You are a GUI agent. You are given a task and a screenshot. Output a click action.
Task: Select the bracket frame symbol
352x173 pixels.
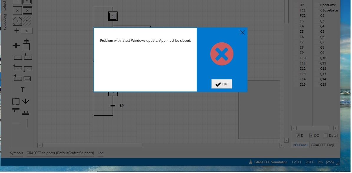[16, 102]
